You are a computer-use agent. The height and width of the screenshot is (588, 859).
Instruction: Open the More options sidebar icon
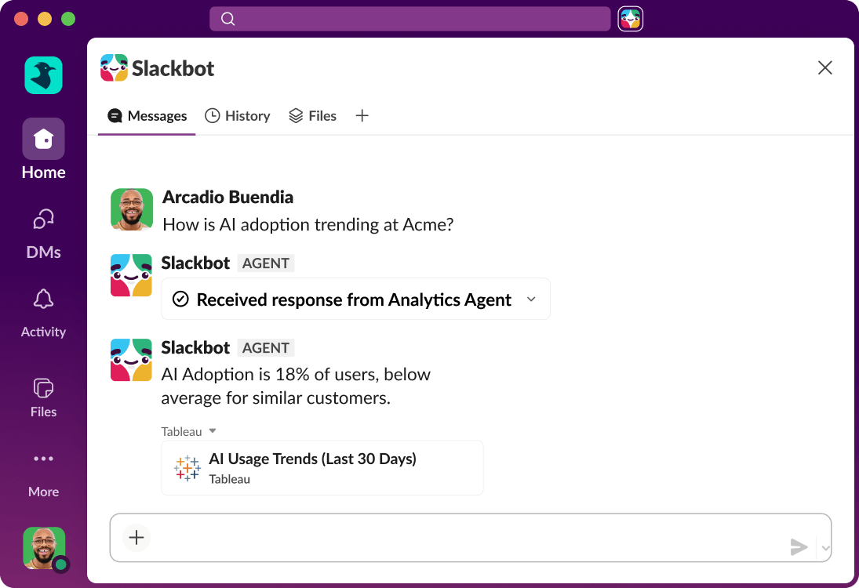pos(43,459)
